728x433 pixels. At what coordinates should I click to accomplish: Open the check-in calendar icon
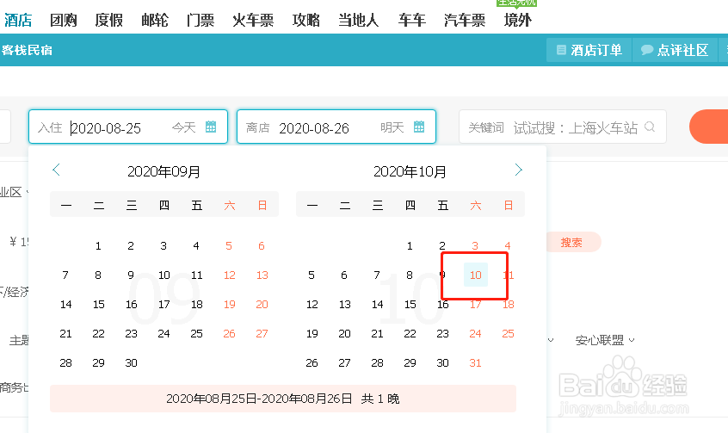point(211,127)
